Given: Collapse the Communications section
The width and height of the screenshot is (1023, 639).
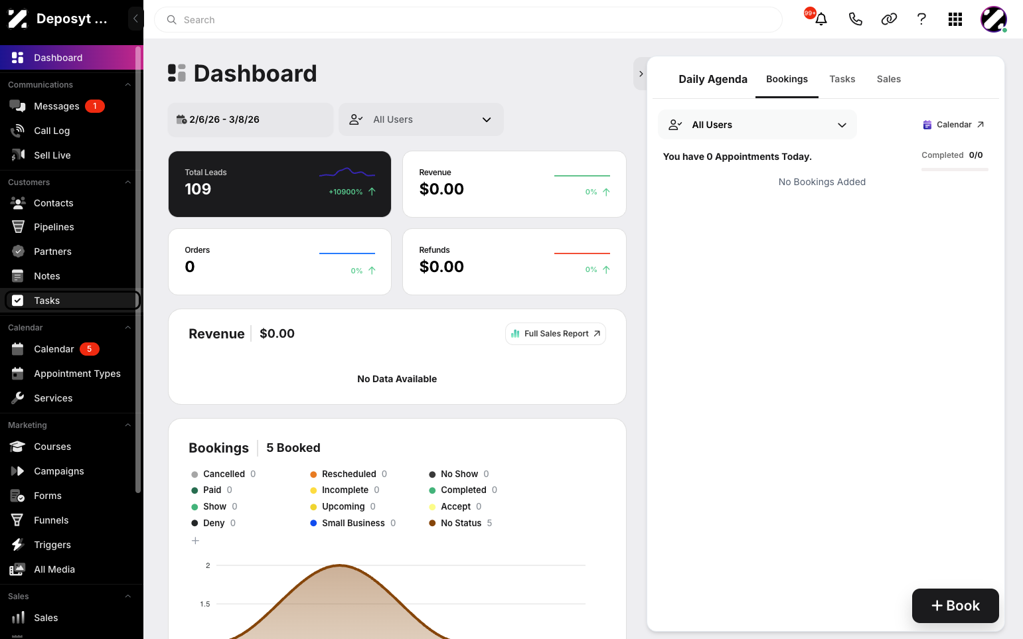Looking at the screenshot, I should pos(128,85).
